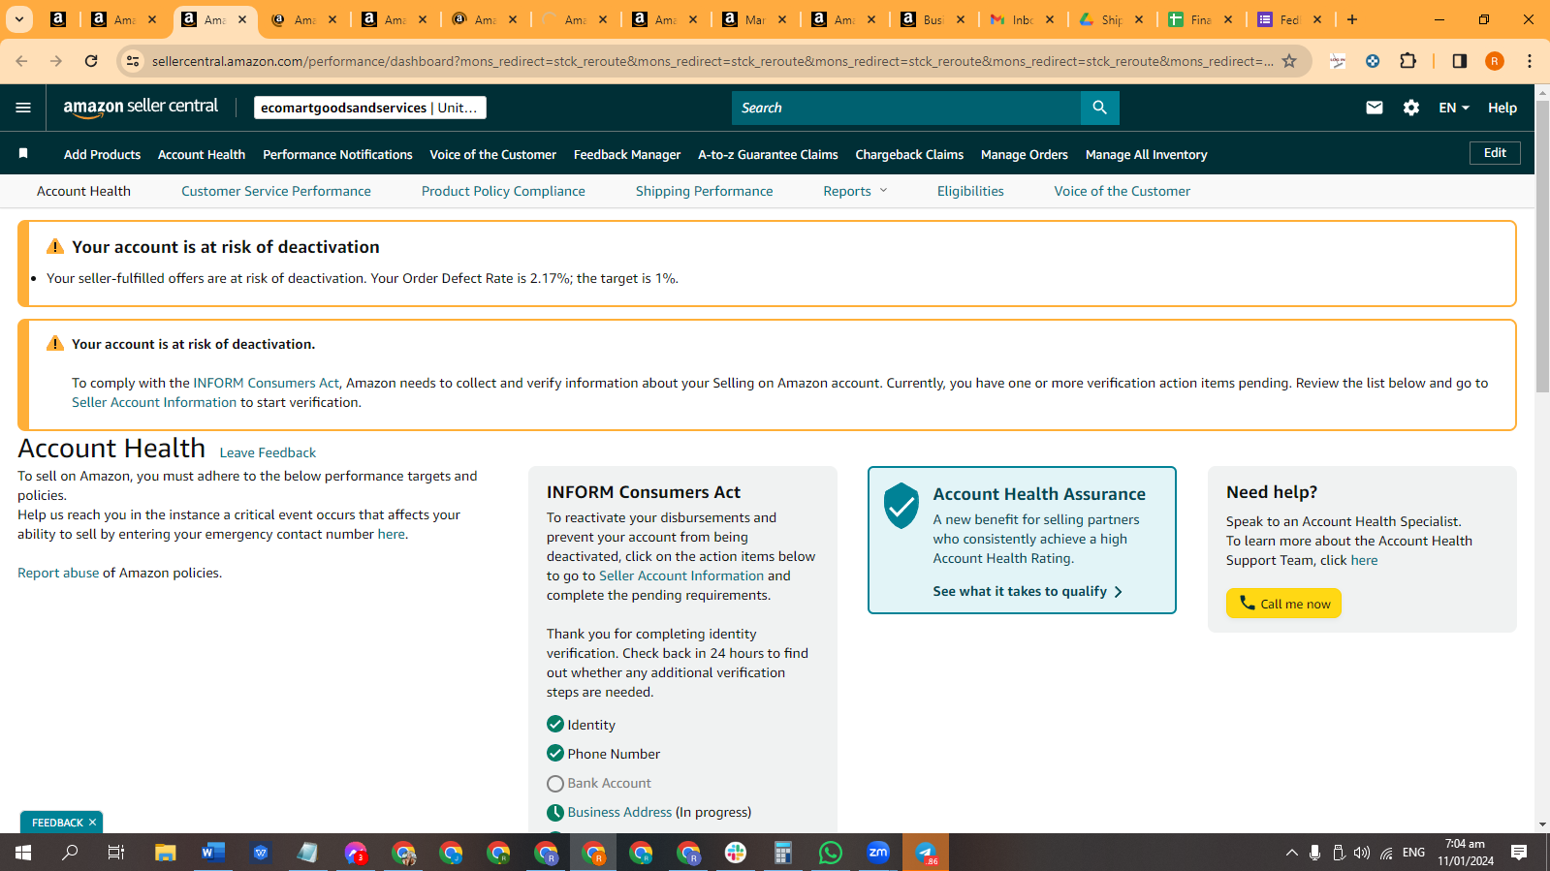Open the ecomartgoodsandservices account switcher
The image size is (1550, 871).
click(x=370, y=108)
